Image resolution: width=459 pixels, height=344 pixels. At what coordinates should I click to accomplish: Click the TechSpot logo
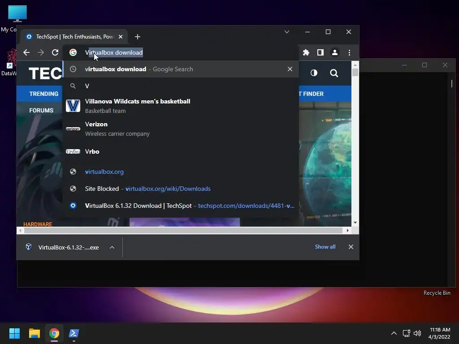click(45, 73)
